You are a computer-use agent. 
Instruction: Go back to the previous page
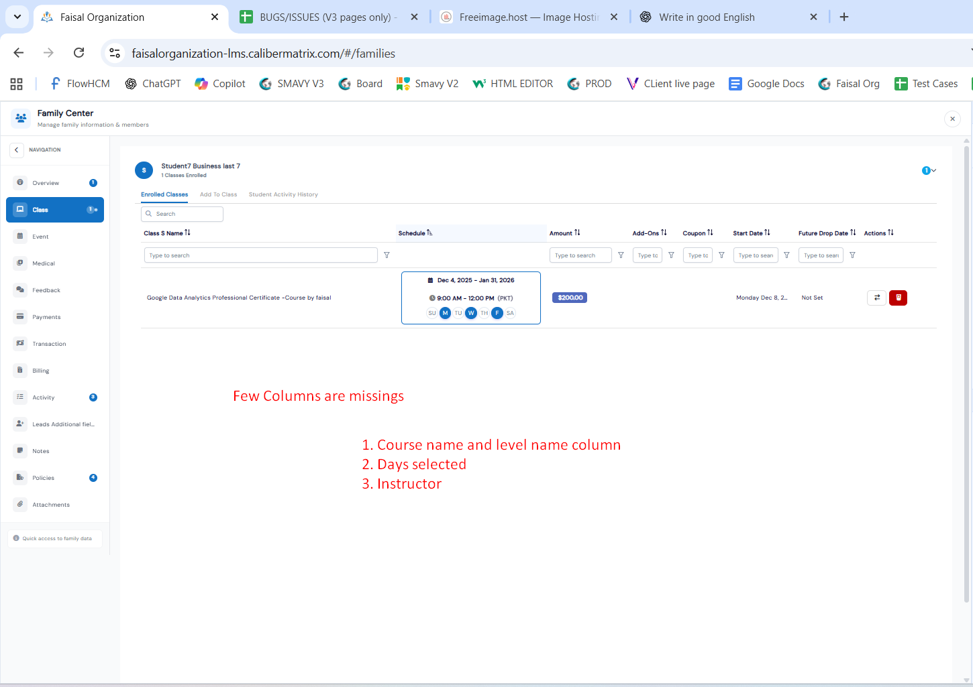click(x=19, y=53)
